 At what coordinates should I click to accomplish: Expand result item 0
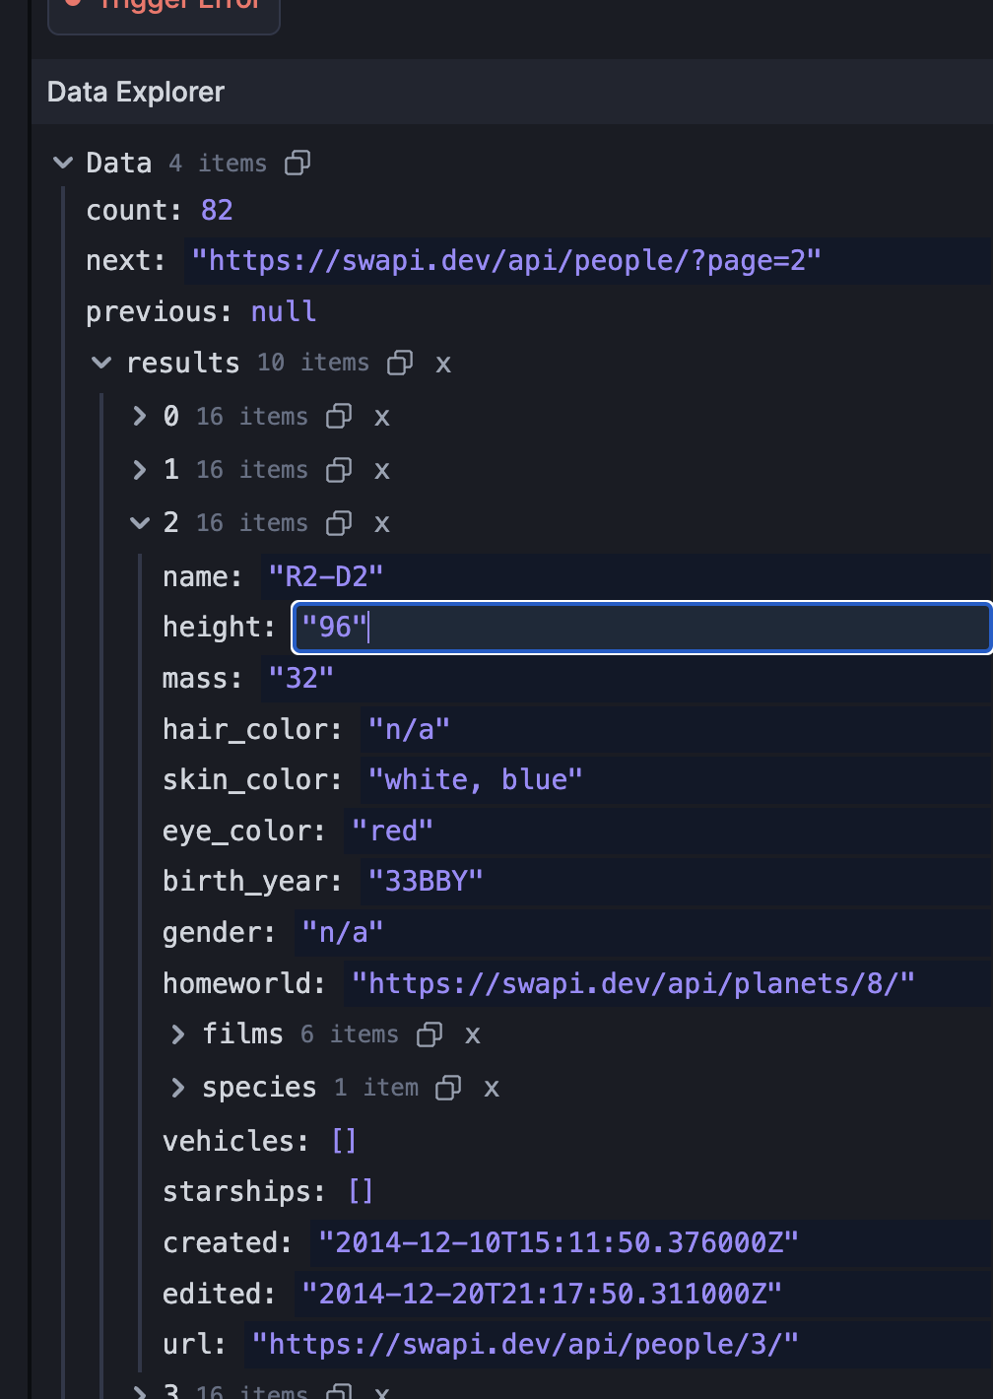(x=140, y=417)
